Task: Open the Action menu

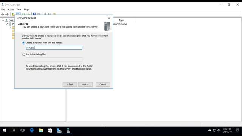Action: (11, 9)
